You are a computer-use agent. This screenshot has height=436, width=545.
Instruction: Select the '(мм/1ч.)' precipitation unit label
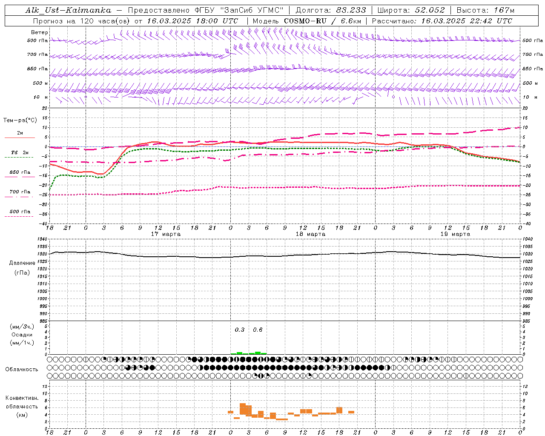click(22, 343)
